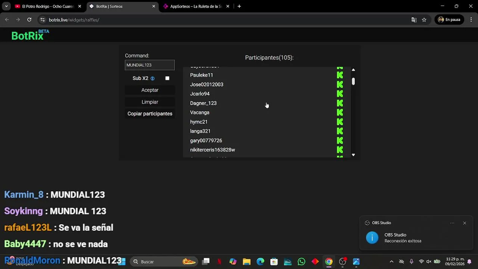The height and width of the screenshot is (269, 478).
Task: Click the Kick icon next to langa321
Action: pyautogui.click(x=340, y=131)
